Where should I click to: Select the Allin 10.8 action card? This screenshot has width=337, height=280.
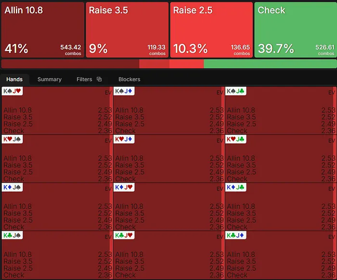click(43, 30)
